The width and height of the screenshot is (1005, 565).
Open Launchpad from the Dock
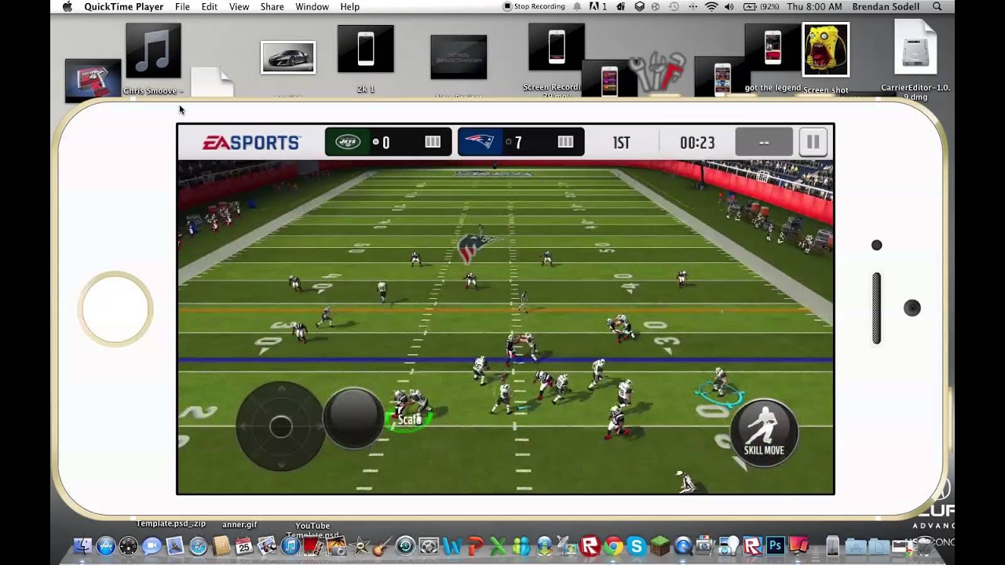(x=128, y=546)
